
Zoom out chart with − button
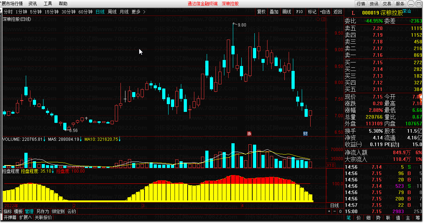tap(335, 211)
